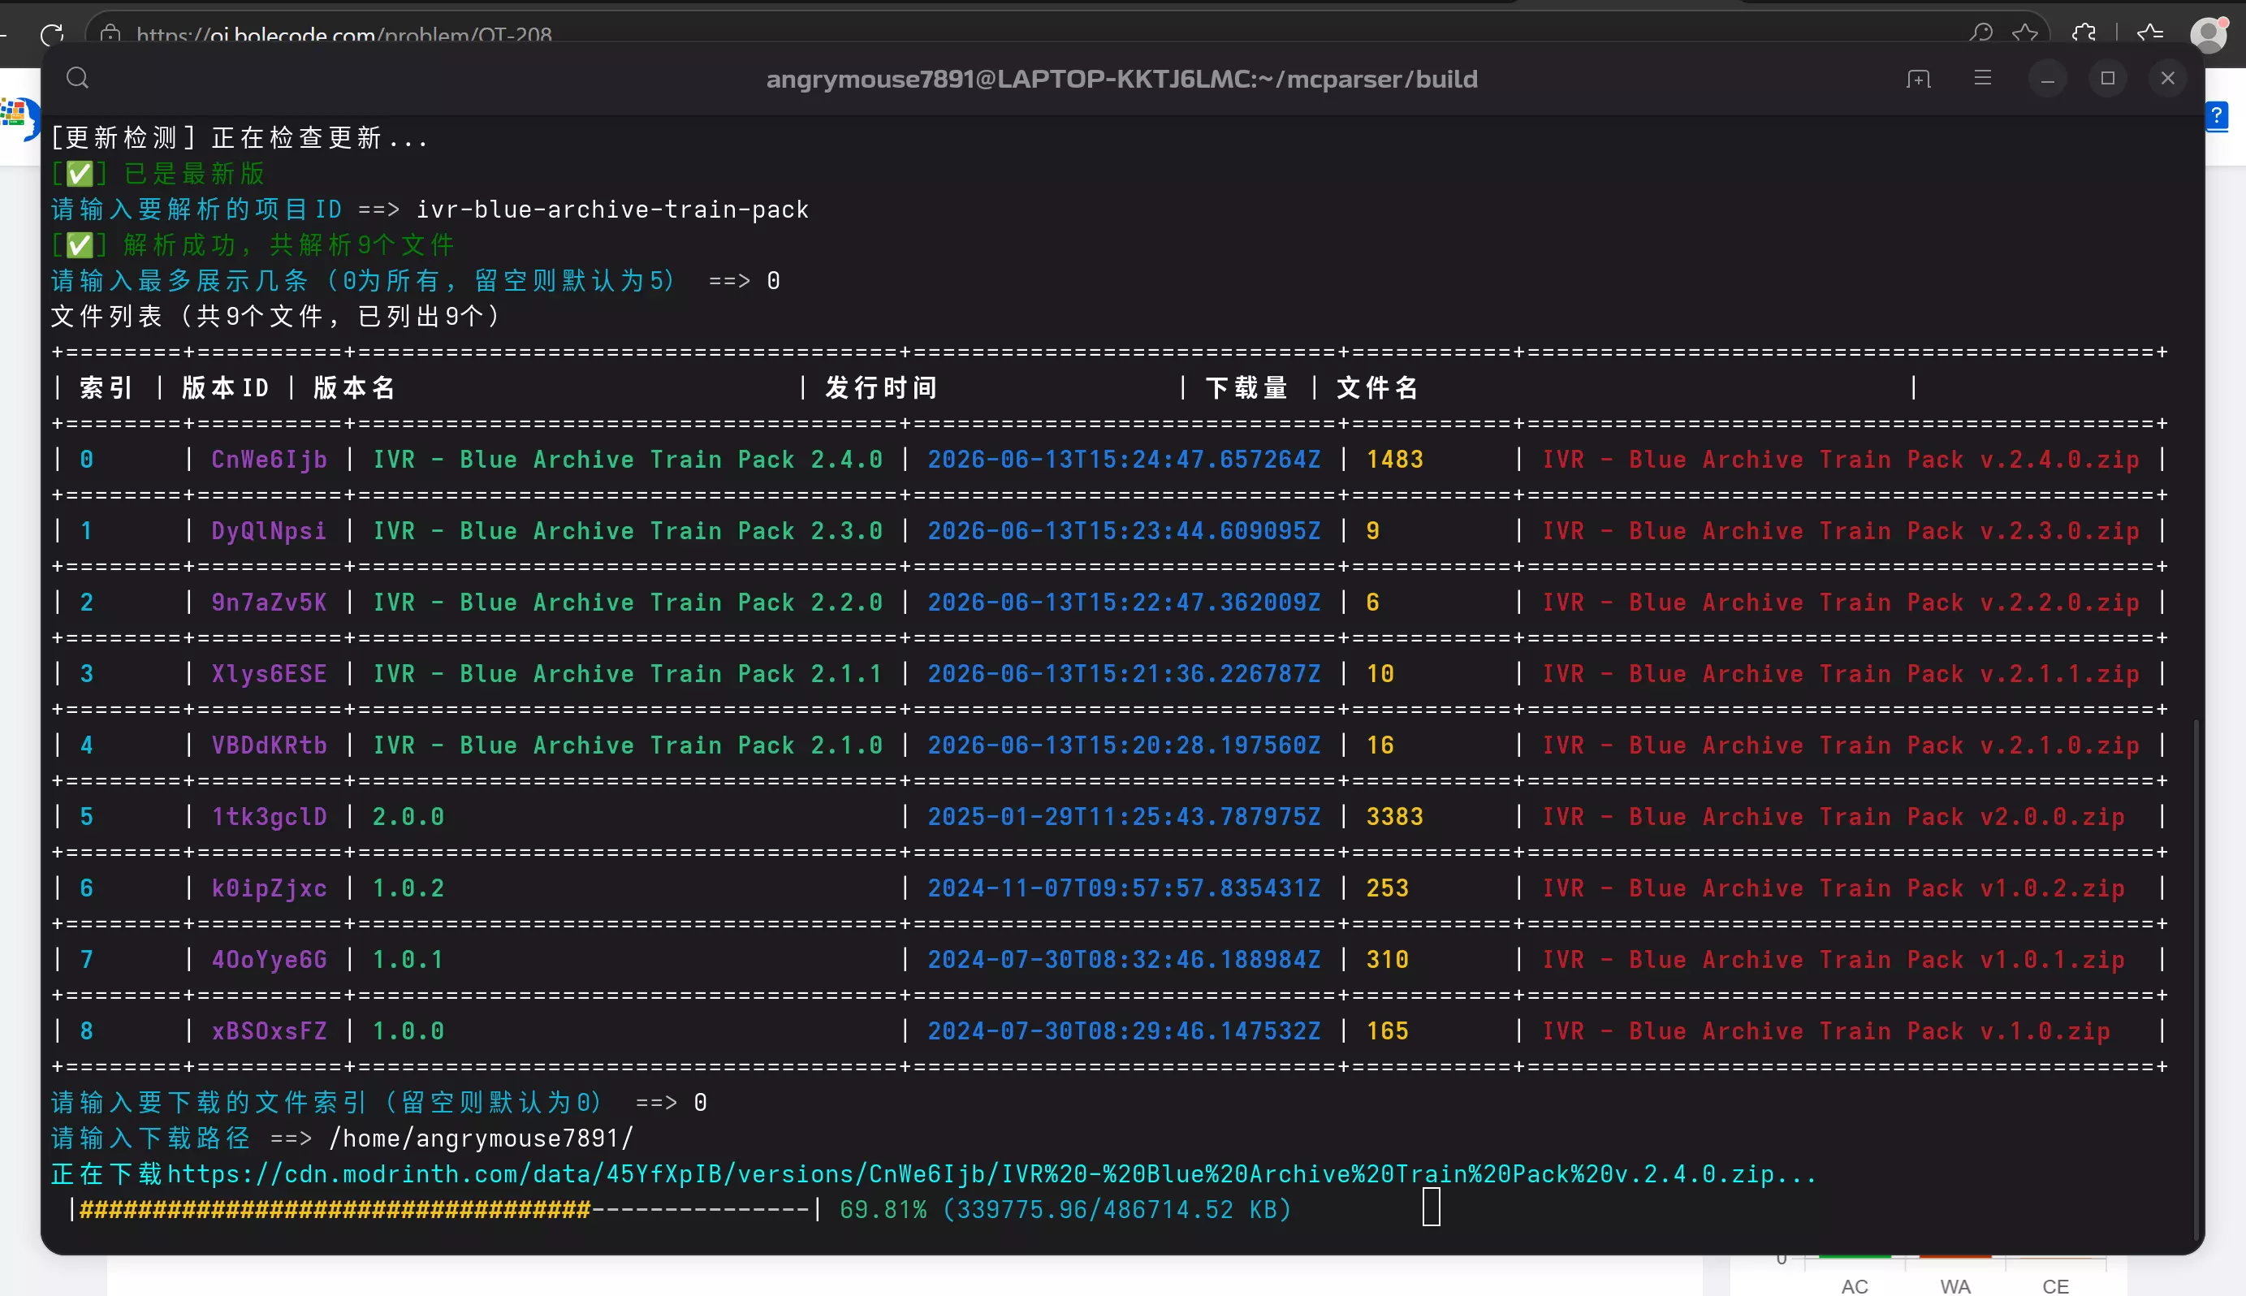Click the download count 310
This screenshot has height=1296, width=2246.
coord(1387,960)
